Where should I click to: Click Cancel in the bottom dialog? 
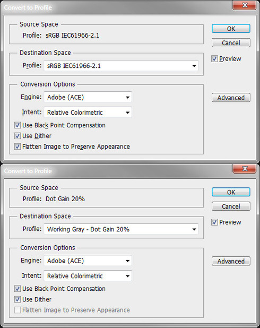(231, 206)
